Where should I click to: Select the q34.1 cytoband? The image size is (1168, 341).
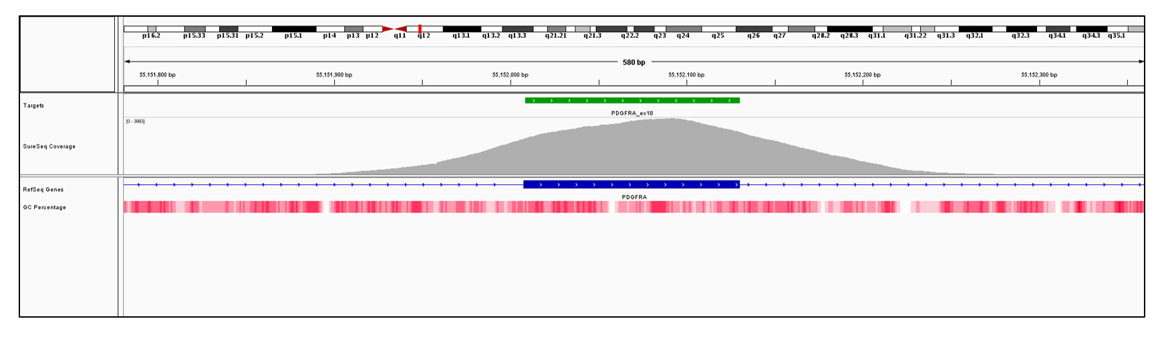1057,35
